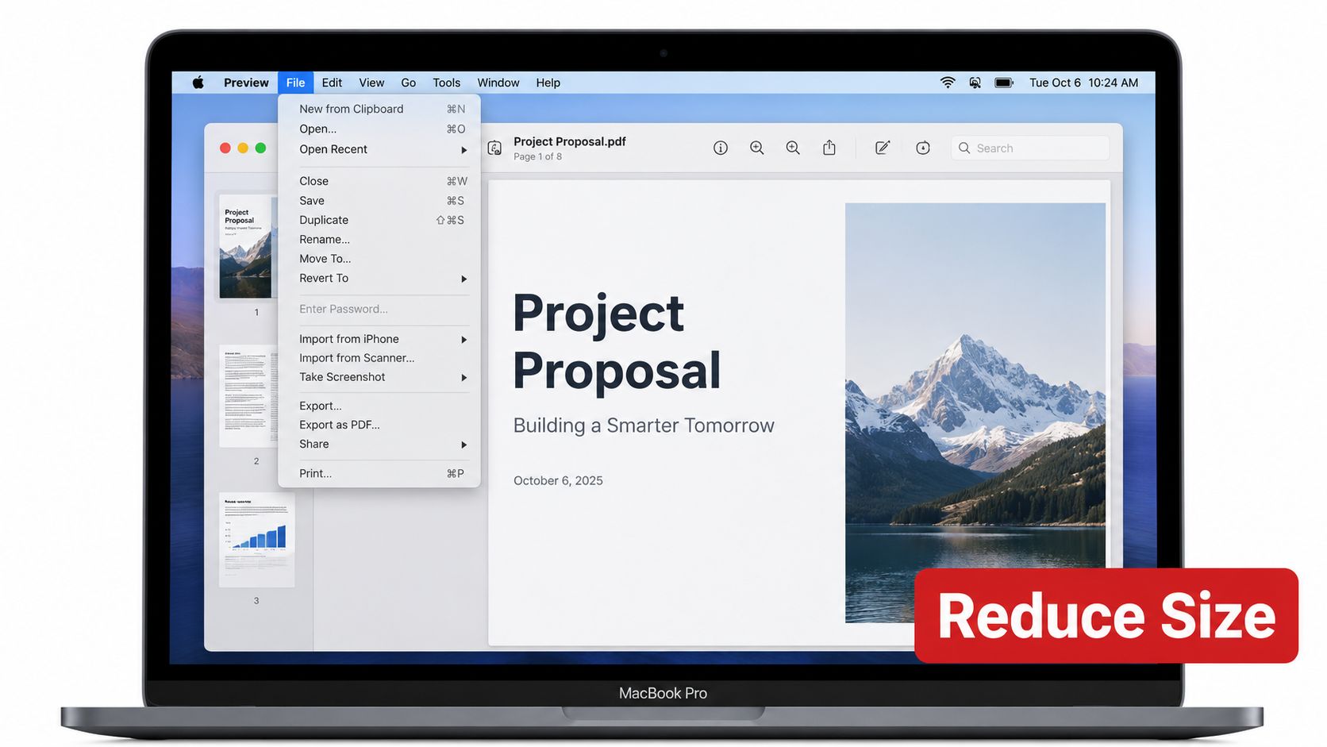Select the Duplicate menu item
This screenshot has width=1327, height=747.
click(379, 220)
